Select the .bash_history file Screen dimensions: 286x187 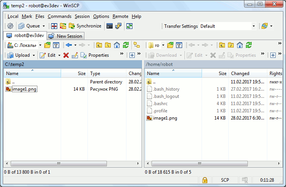[x=166, y=89]
